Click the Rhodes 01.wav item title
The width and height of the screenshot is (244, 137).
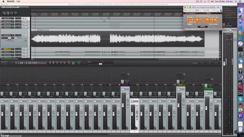tap(44, 30)
